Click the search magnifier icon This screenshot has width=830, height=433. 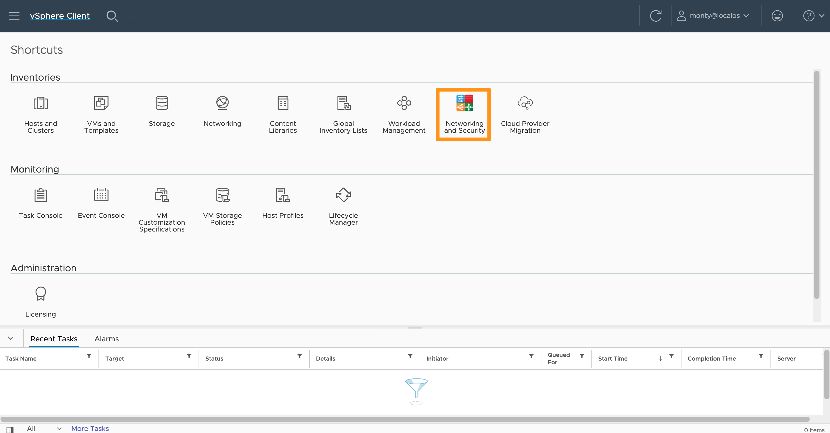pyautogui.click(x=112, y=16)
